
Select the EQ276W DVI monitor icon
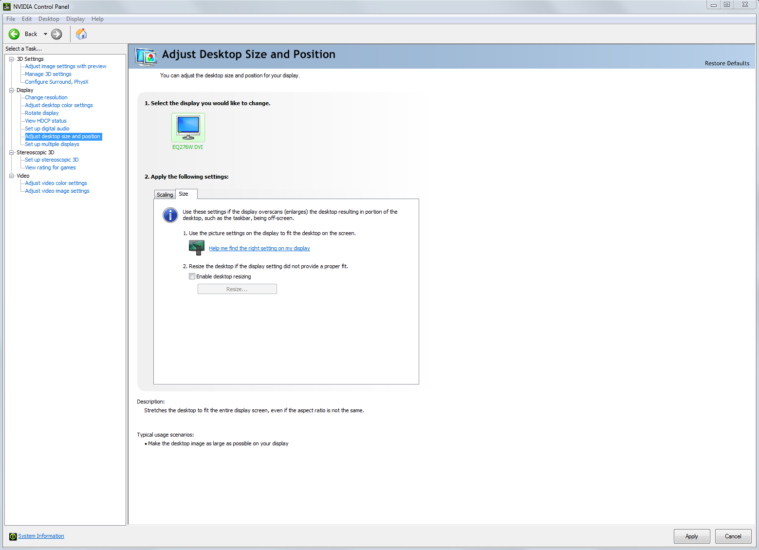click(x=188, y=127)
